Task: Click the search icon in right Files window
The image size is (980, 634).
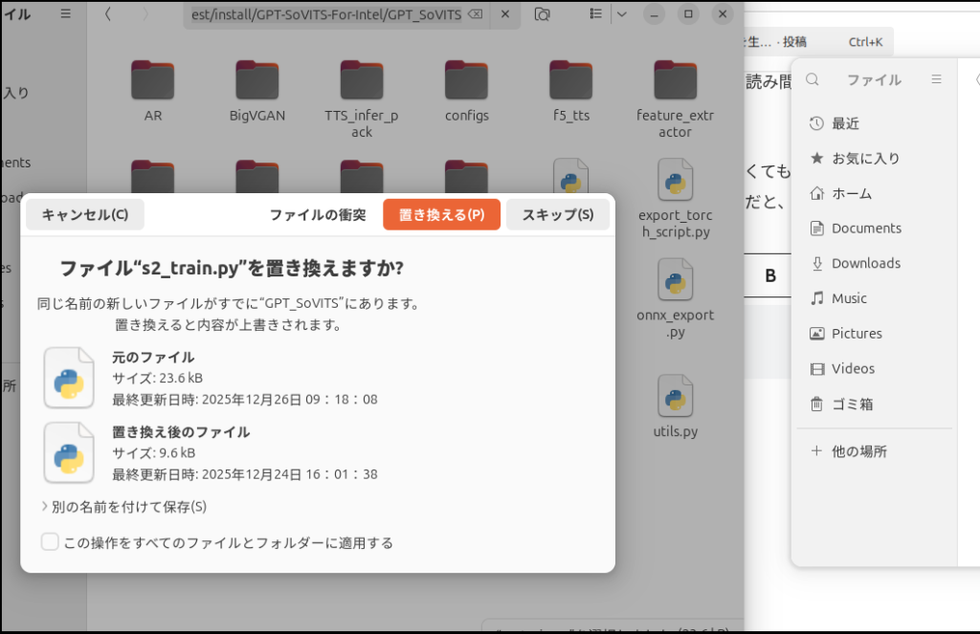Action: [813, 80]
